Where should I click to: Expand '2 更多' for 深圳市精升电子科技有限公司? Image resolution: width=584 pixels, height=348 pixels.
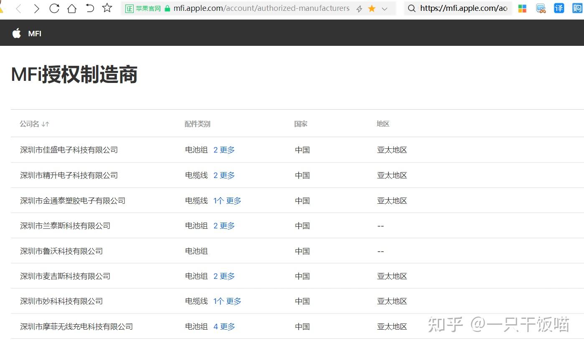click(224, 175)
